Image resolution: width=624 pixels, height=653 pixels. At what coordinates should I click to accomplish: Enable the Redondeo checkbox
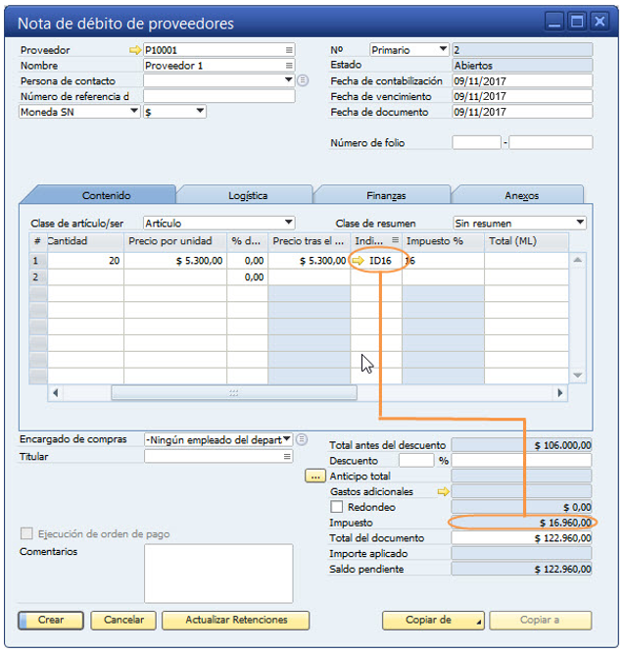(337, 507)
